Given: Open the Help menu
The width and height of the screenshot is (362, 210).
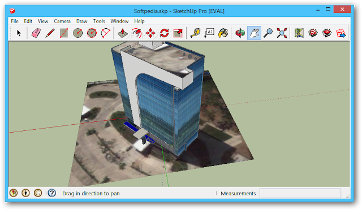Looking at the screenshot, I should pos(139,21).
